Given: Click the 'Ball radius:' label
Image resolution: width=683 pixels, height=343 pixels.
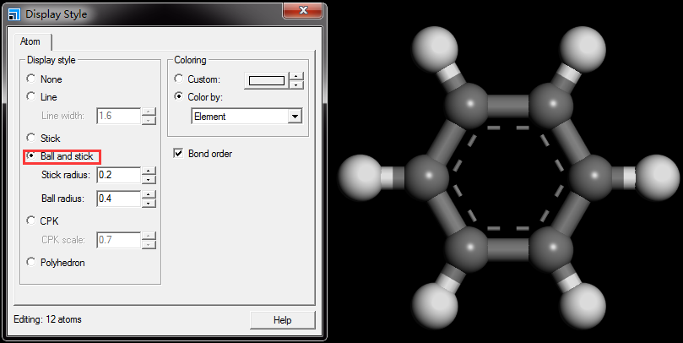Looking at the screenshot, I should (62, 199).
